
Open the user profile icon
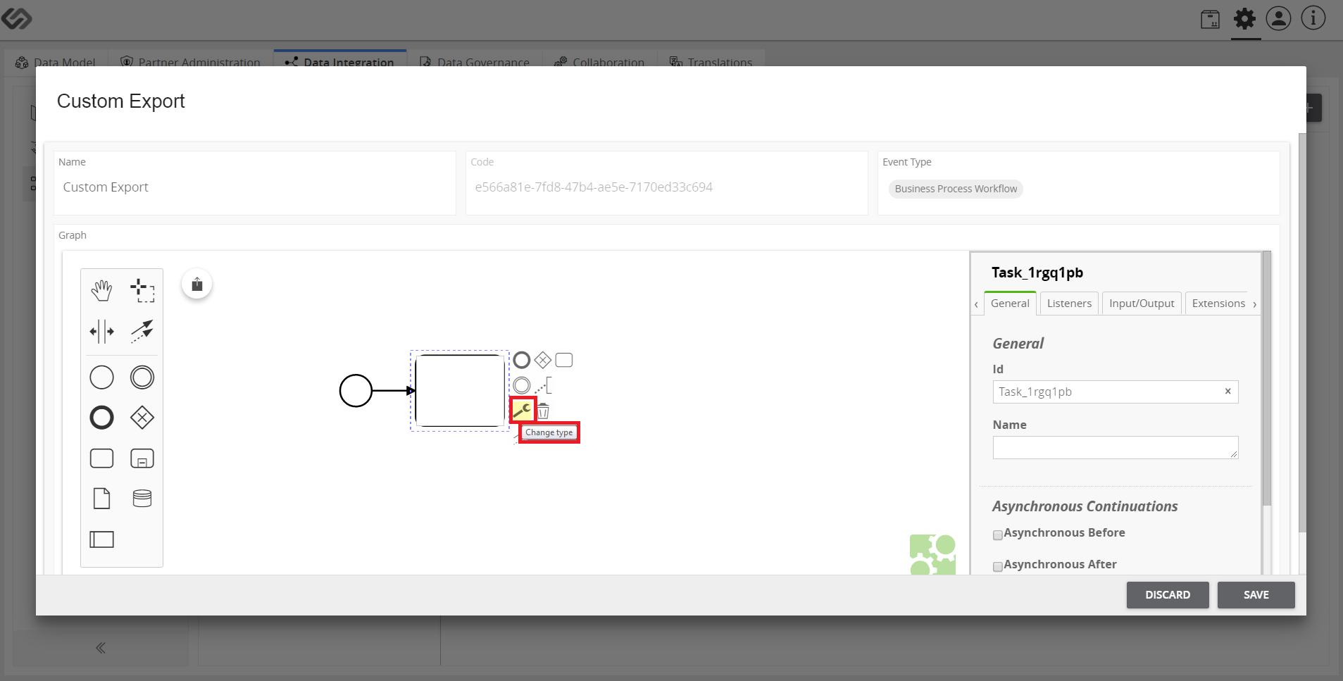(1278, 18)
